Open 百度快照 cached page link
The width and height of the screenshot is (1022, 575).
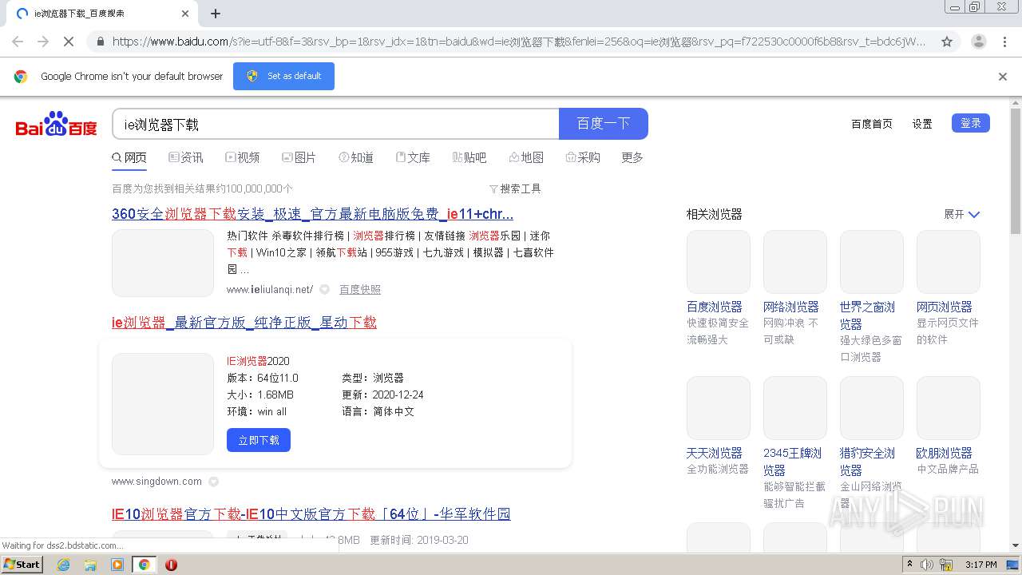coord(360,289)
